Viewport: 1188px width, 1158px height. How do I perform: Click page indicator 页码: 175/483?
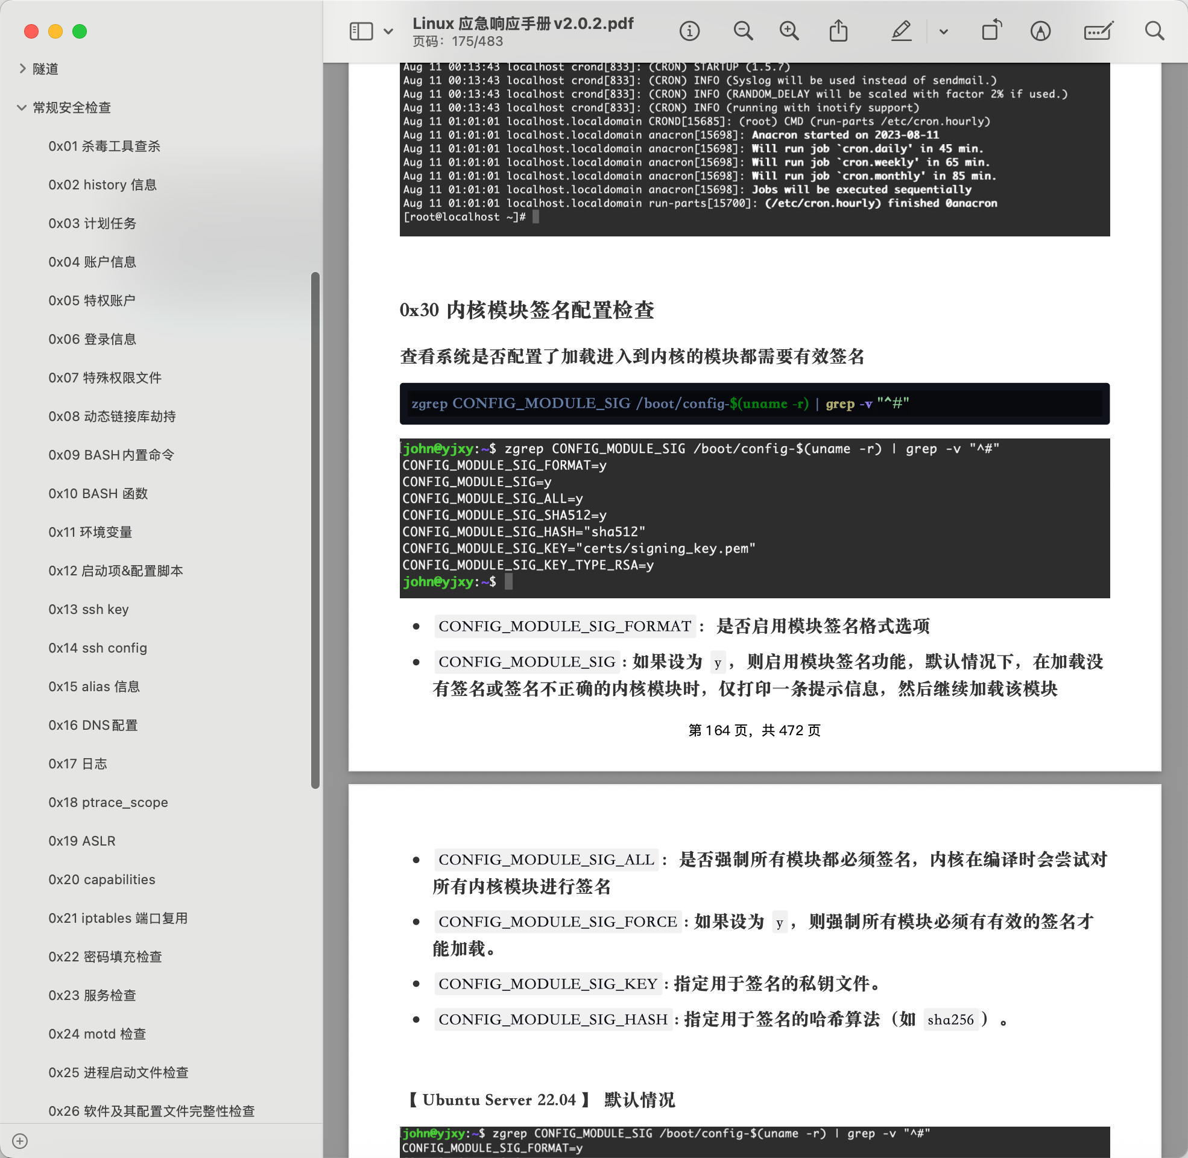point(458,42)
